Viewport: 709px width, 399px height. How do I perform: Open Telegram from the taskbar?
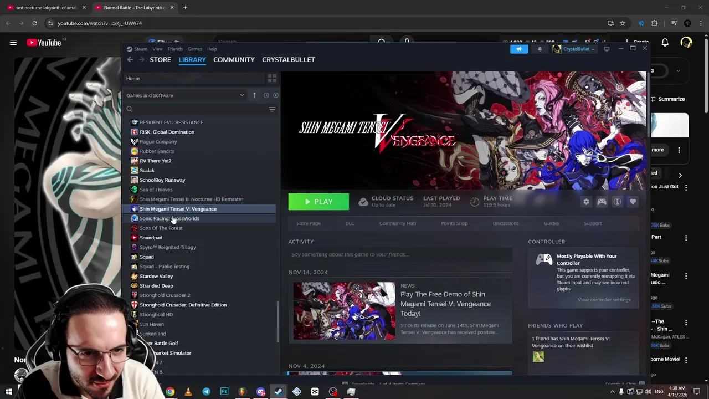click(x=206, y=392)
